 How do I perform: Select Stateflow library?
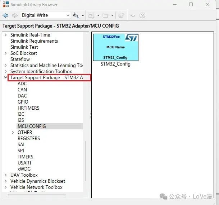[x=20, y=59]
